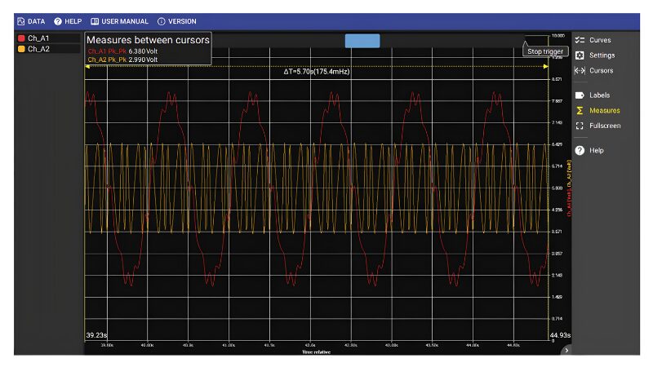
Task: Click the Measures sigma icon
Action: tap(580, 110)
